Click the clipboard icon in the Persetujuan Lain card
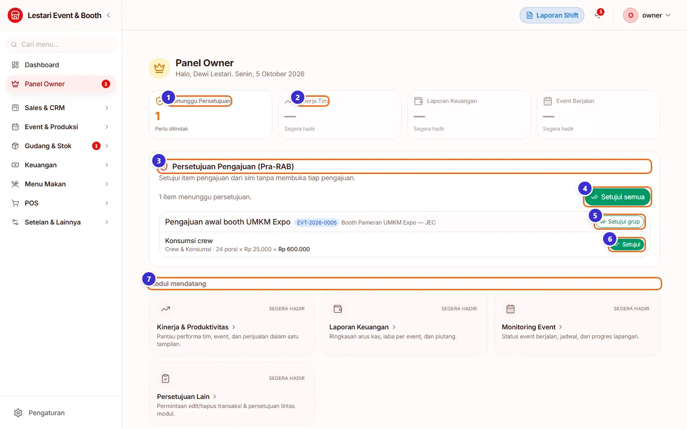This screenshot has height=429, width=687. 166,378
